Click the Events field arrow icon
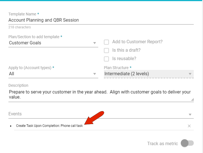The image size is (203, 153). (x=190, y=115)
